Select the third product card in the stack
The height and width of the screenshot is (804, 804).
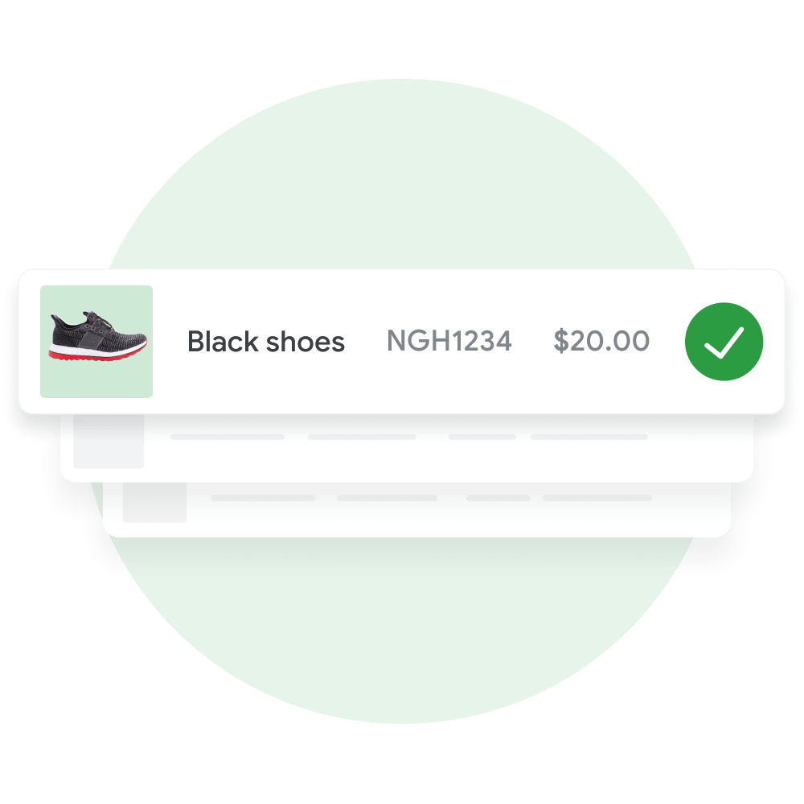click(416, 510)
